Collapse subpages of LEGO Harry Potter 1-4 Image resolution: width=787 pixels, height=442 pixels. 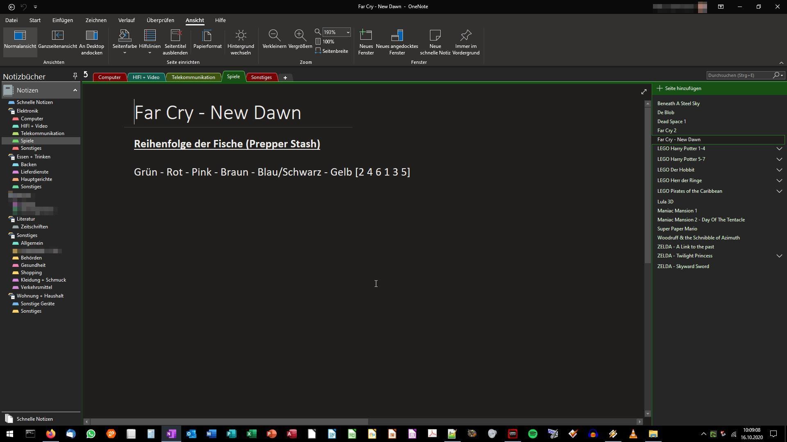[779, 149]
